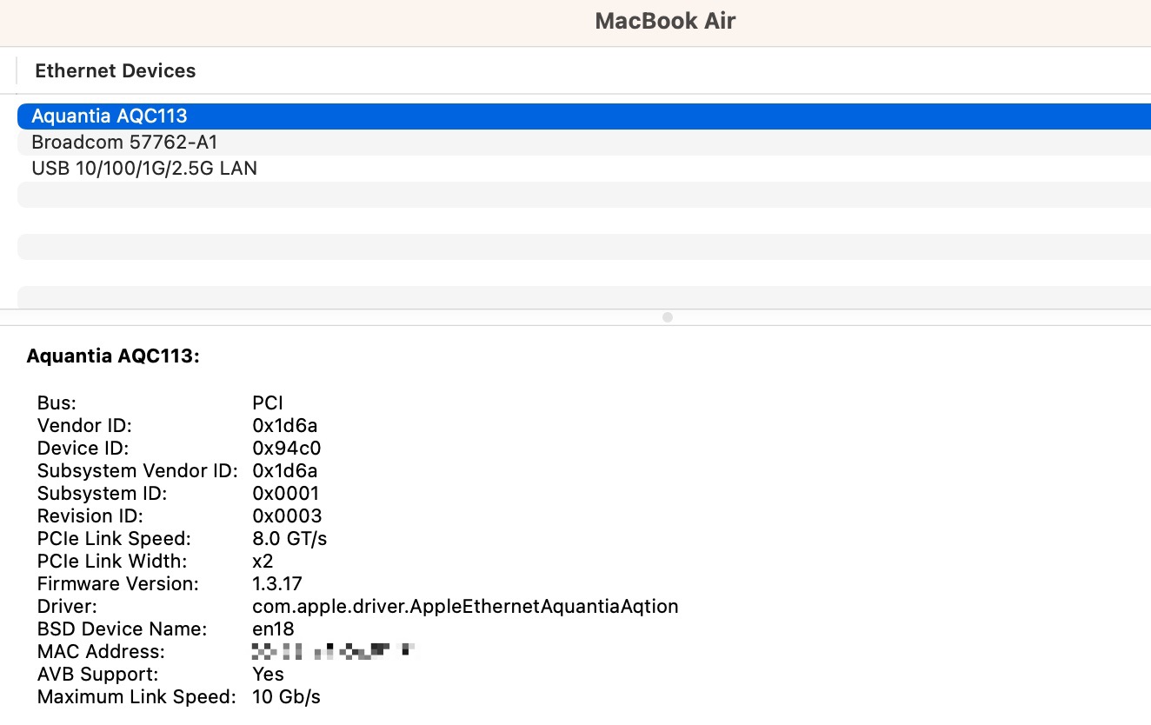Screen dimensions: 1151x725
Task: Click the Maximum Link Speed label
Action: pos(136,697)
